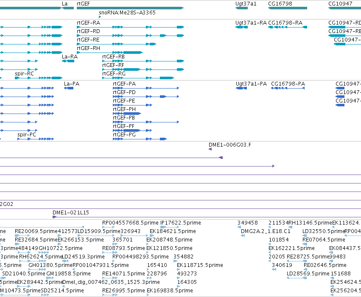The height and width of the screenshot is (297, 361).
Task: Select protein rtGEF-PH label
Action: tap(124, 109)
